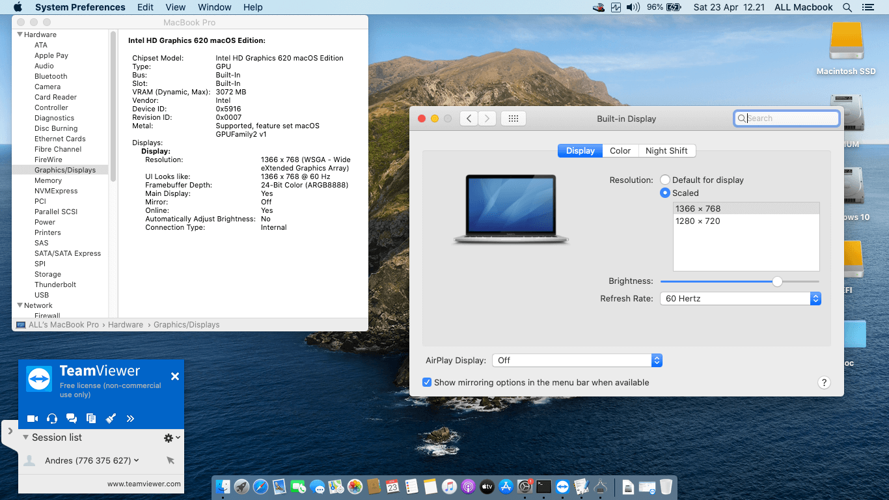Open TeamViewer file box icon
889x500 pixels.
click(91, 419)
